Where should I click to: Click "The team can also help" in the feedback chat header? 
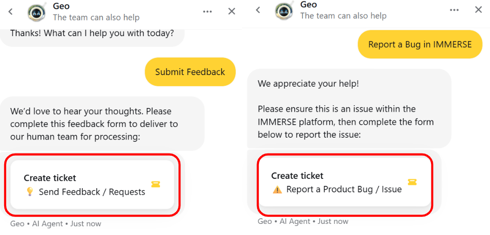[x=96, y=18]
